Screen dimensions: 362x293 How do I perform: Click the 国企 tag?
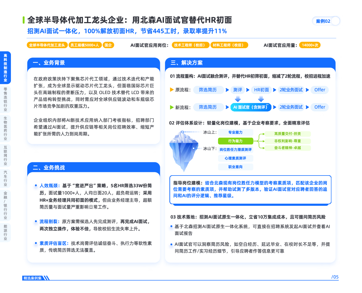(108, 45)
